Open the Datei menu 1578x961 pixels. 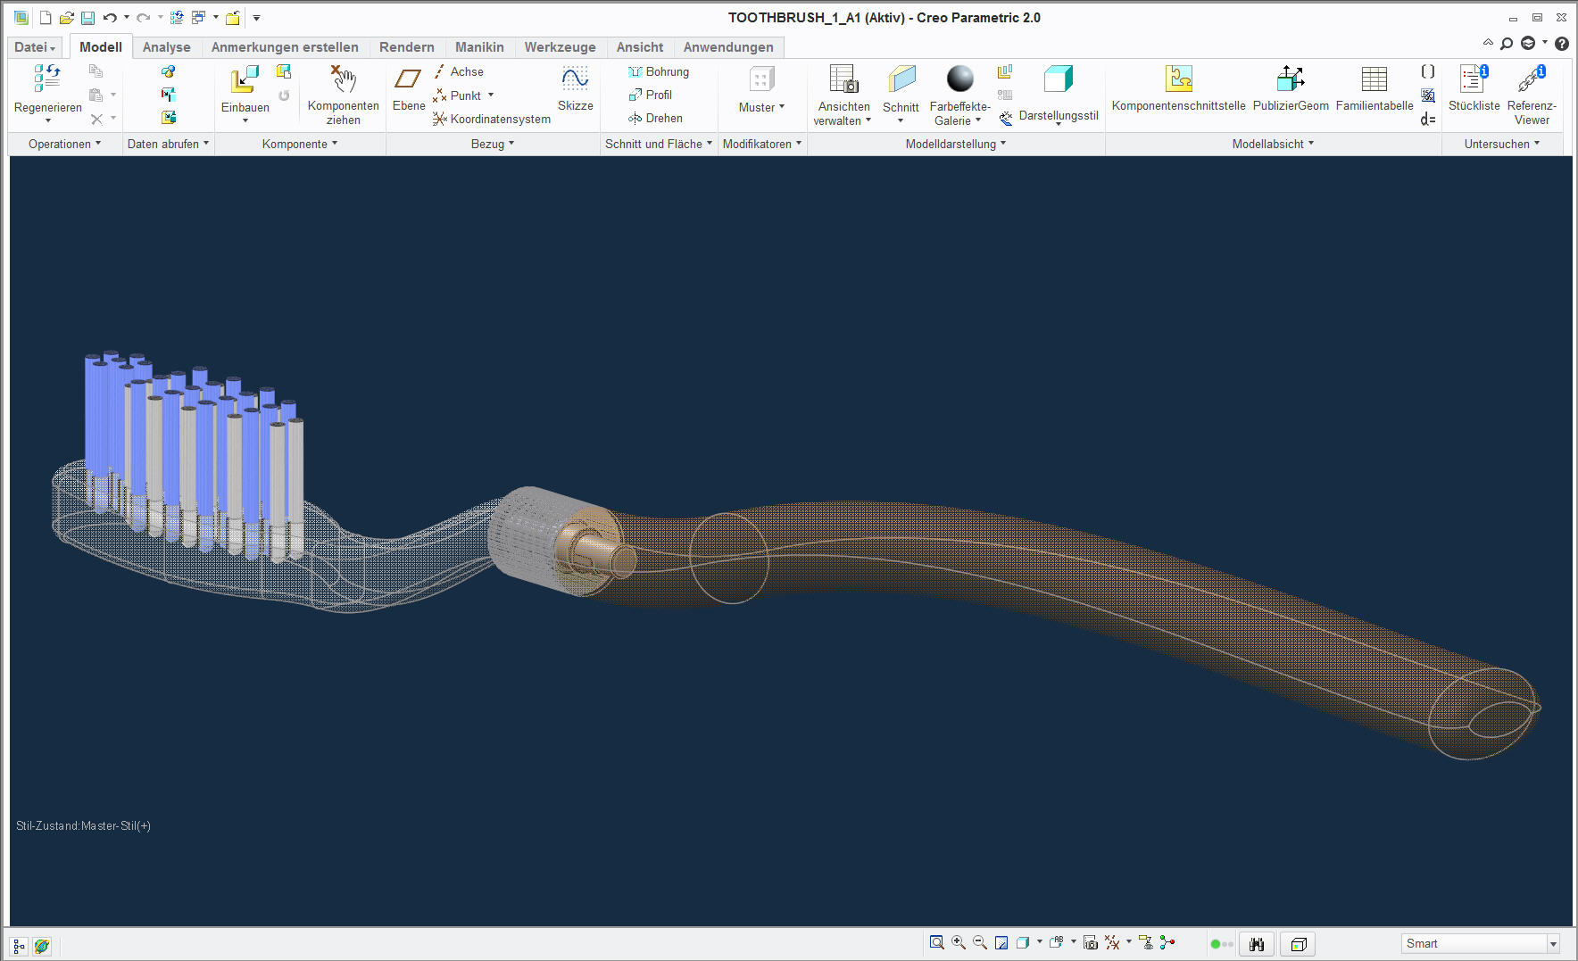tap(35, 47)
